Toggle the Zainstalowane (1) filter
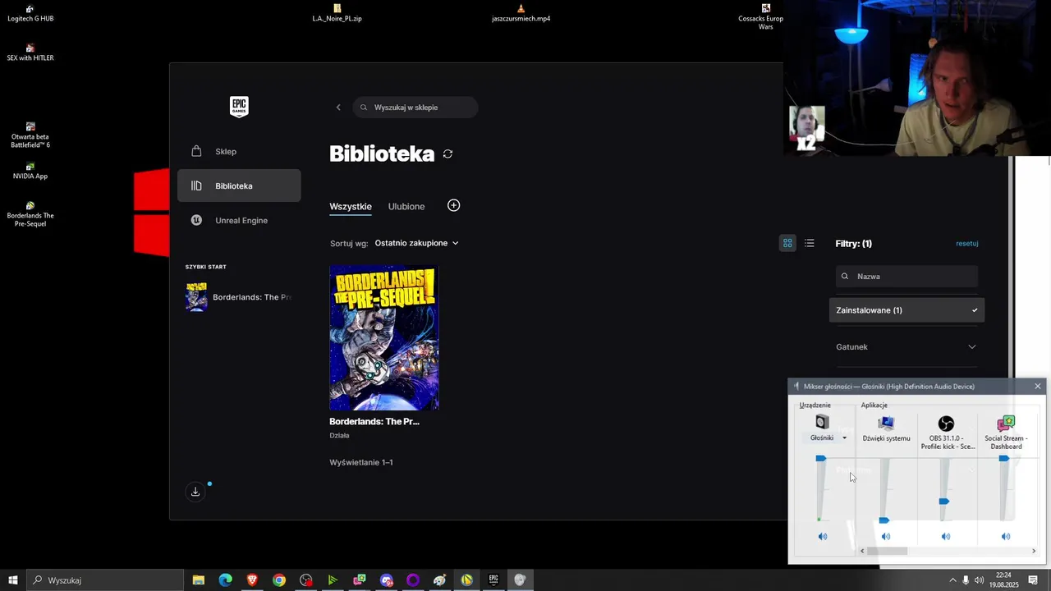Image resolution: width=1051 pixels, height=591 pixels. tap(906, 310)
